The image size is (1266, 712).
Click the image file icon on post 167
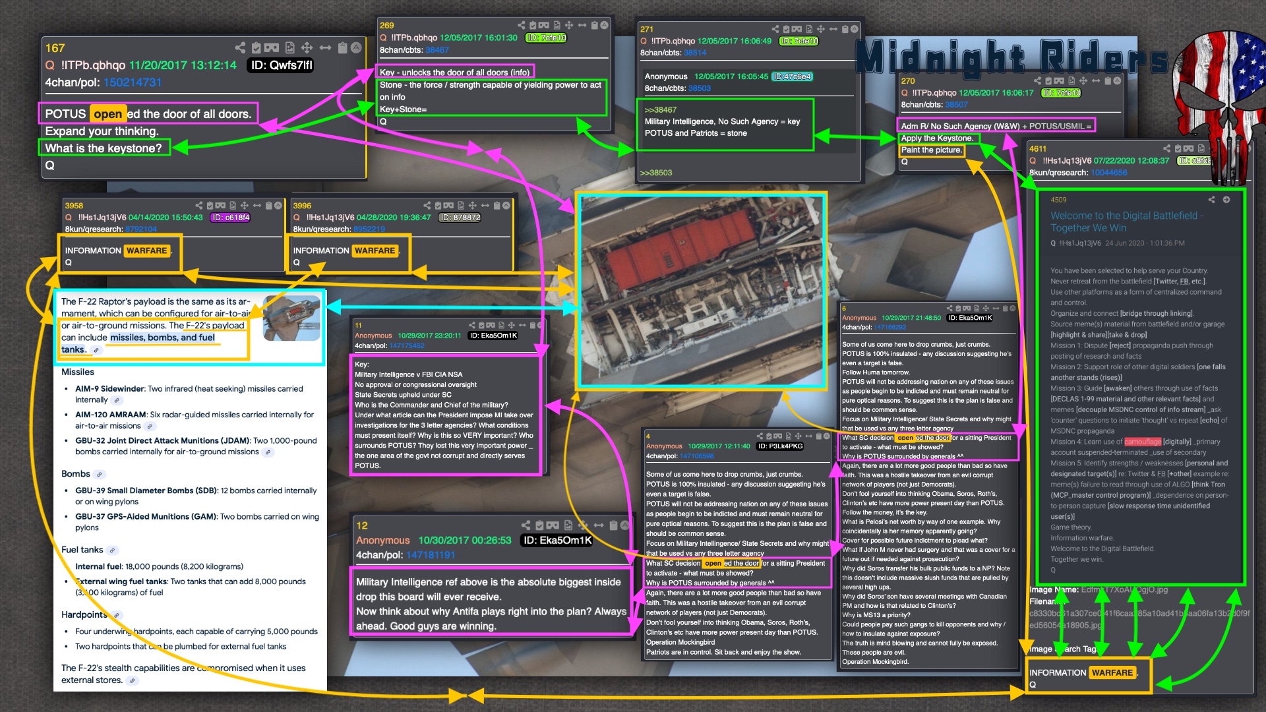point(290,47)
